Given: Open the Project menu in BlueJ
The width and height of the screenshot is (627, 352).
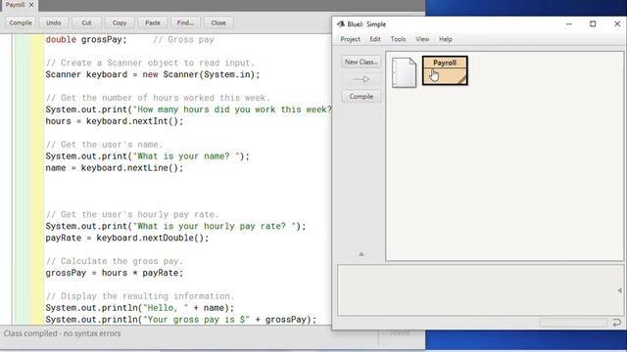Looking at the screenshot, I should click(x=350, y=39).
